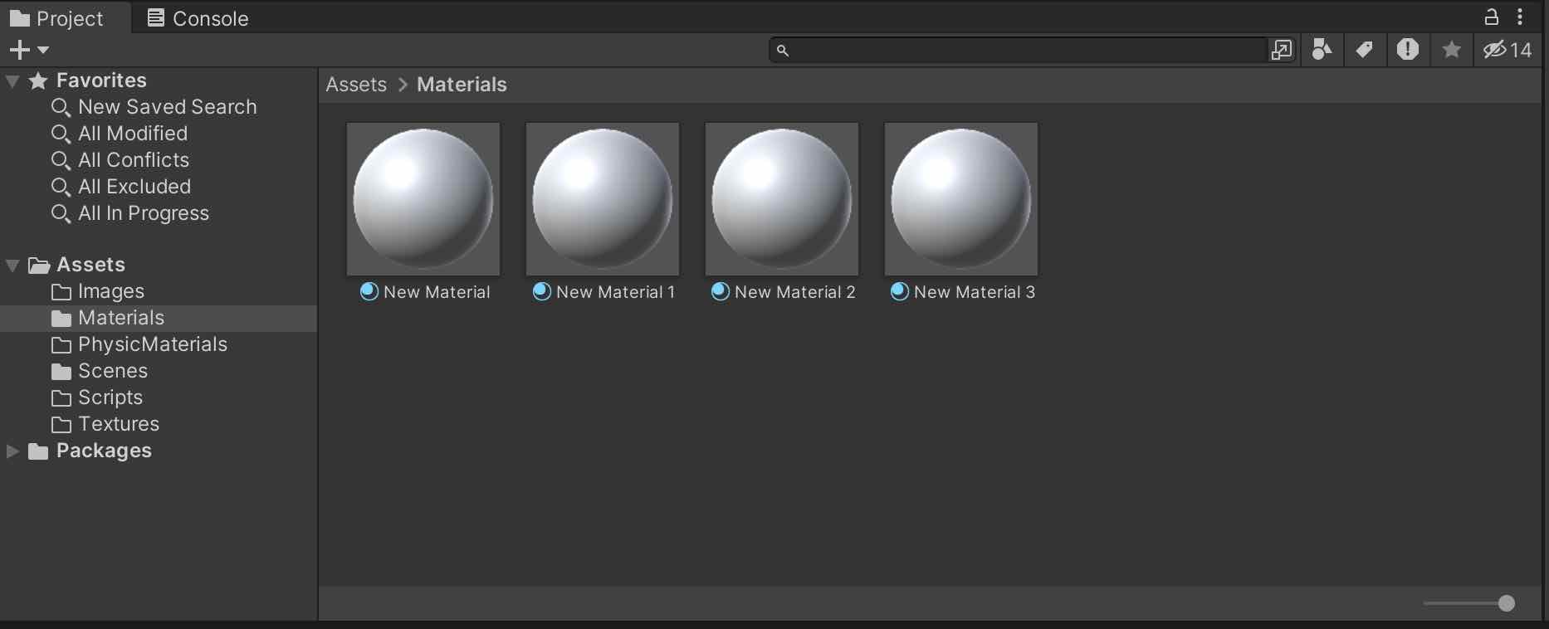Screen dimensions: 1549x629
Task: Select the All Modified saved search
Action: point(132,134)
